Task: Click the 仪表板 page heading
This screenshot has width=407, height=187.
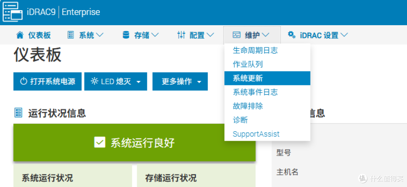Action: [37, 55]
